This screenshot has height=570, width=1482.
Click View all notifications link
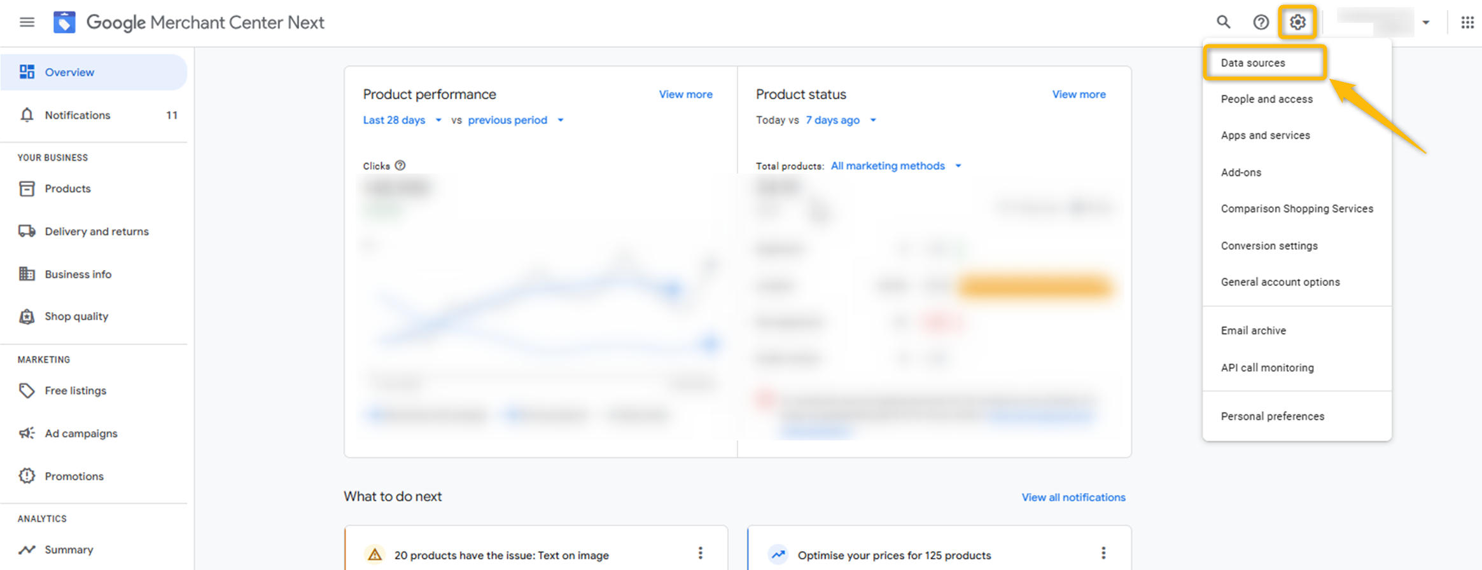pos(1073,498)
